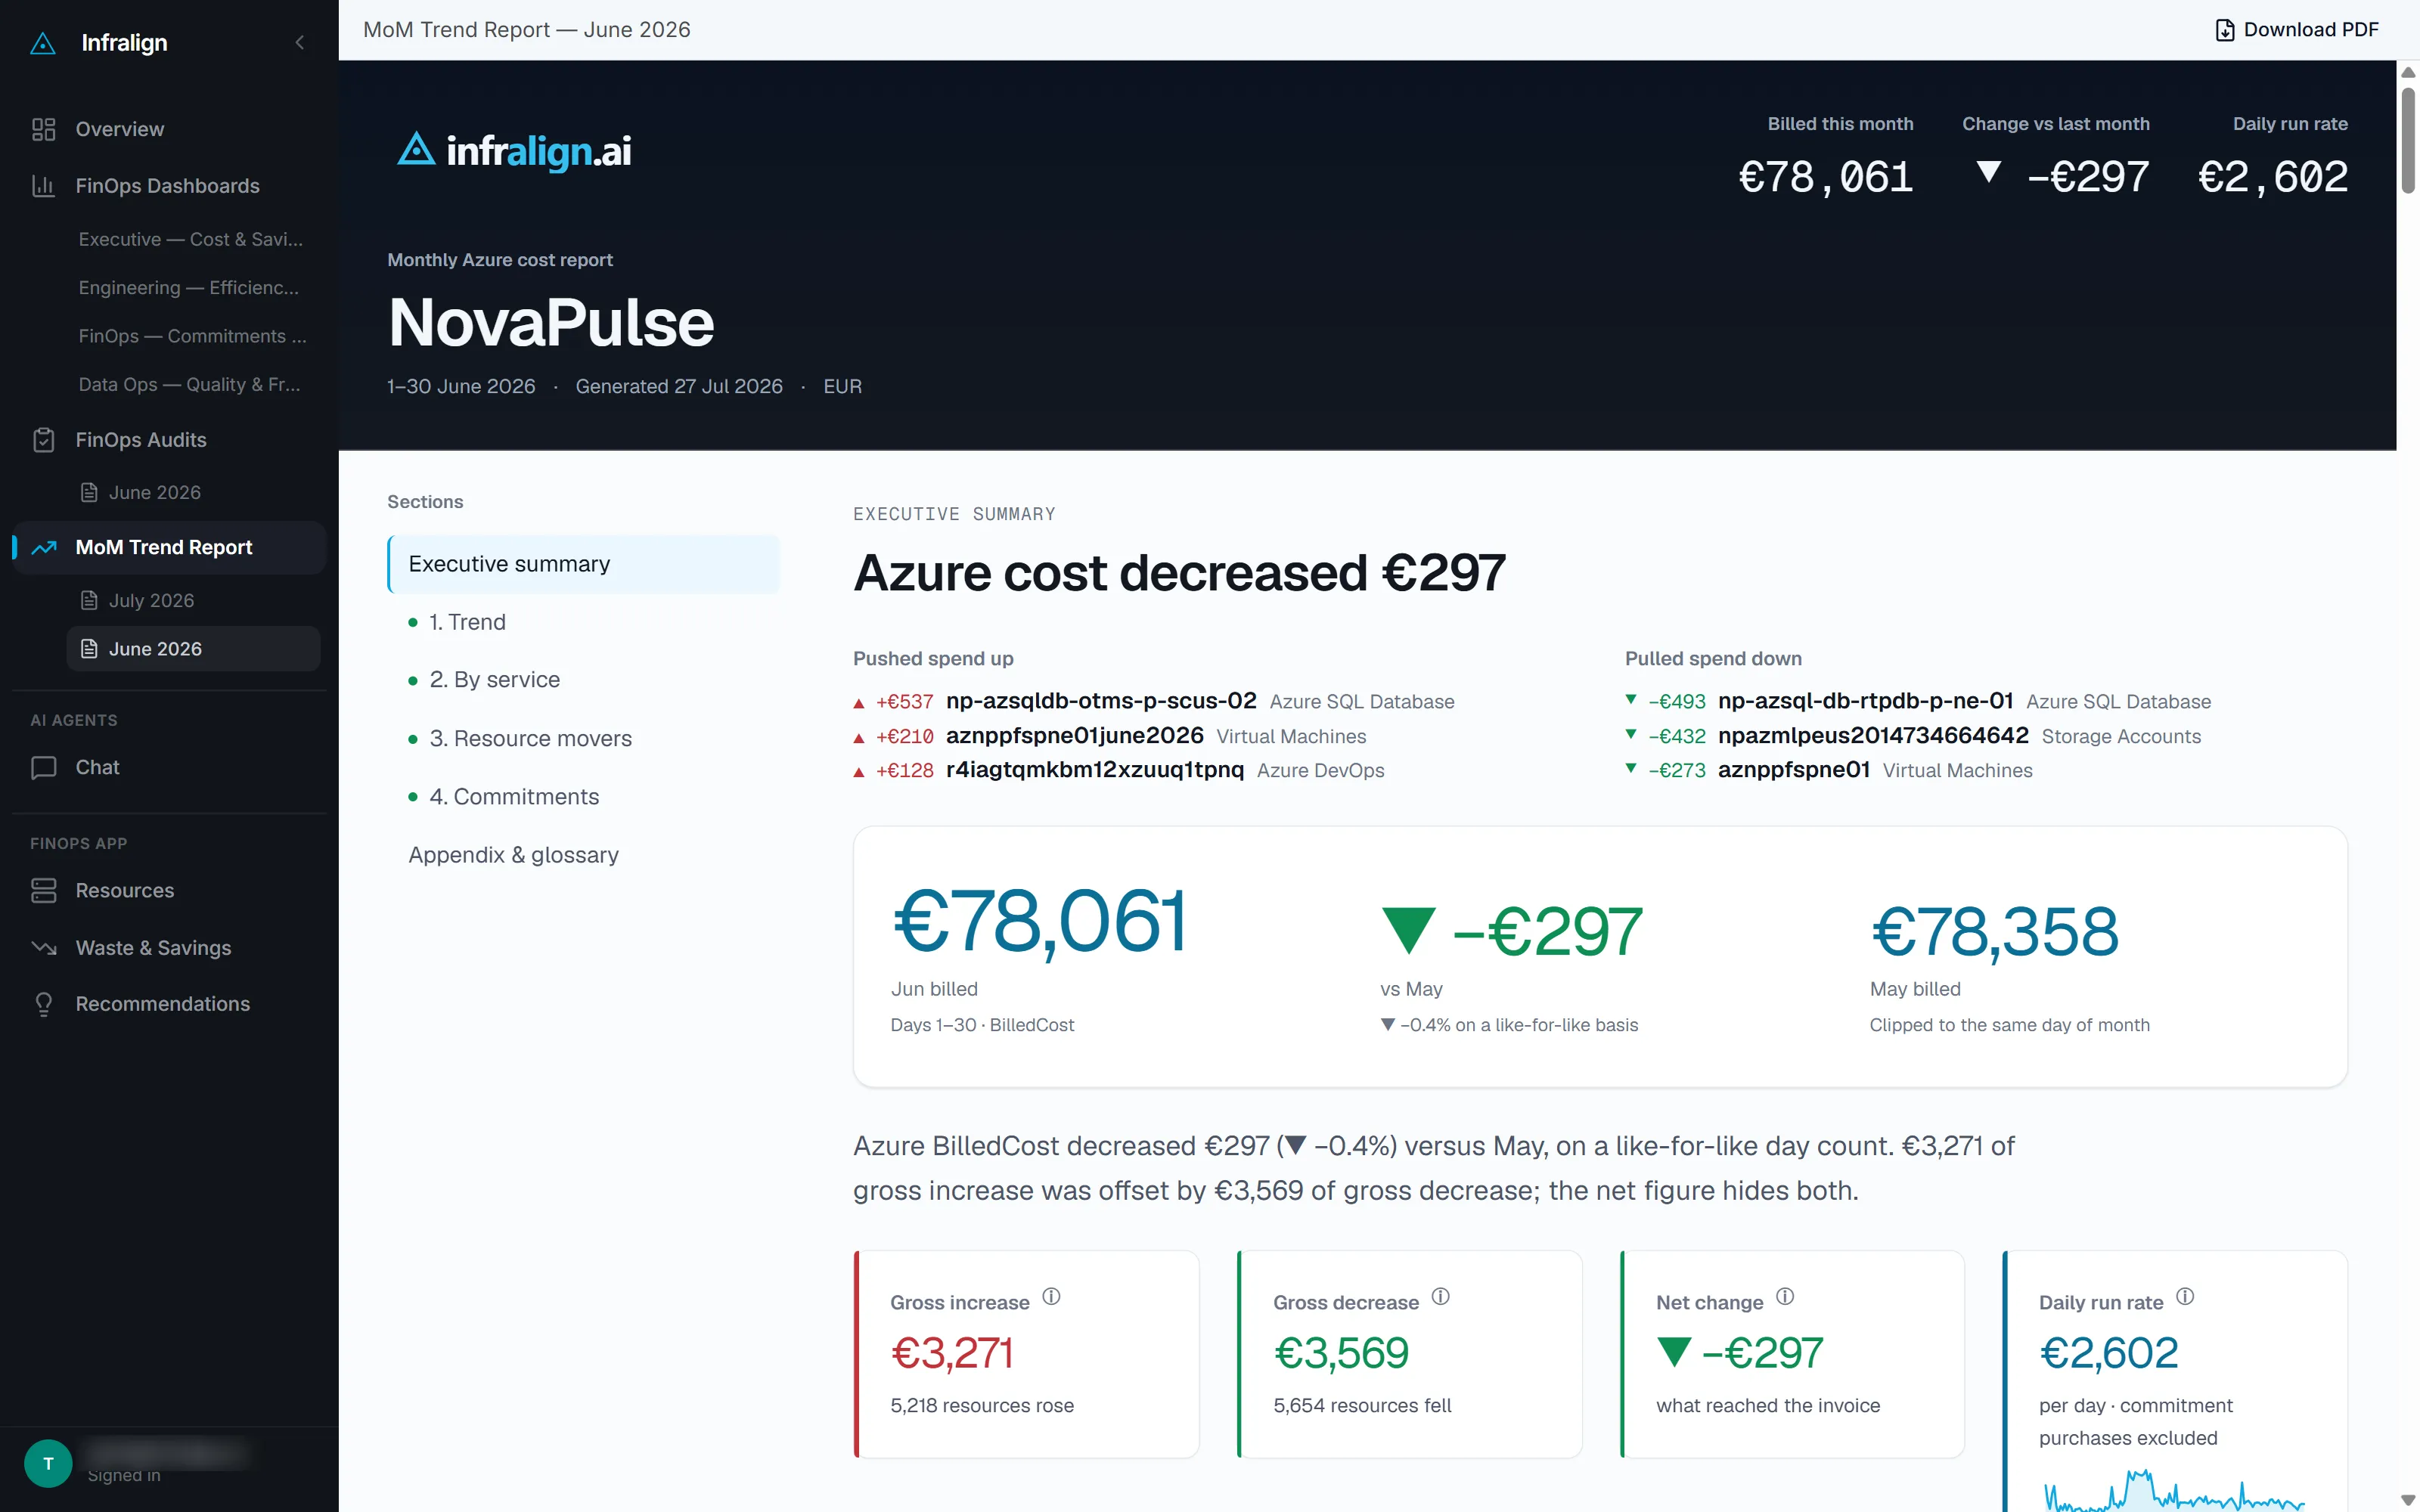Click the 'Azure cost decreased €297' heading
Image resolution: width=2420 pixels, height=1512 pixels.
click(x=1179, y=573)
